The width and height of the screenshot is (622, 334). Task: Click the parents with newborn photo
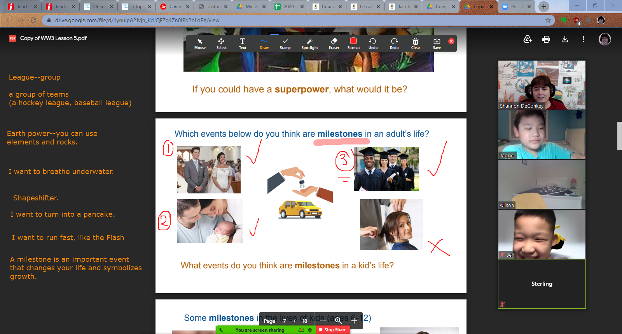[x=210, y=221]
